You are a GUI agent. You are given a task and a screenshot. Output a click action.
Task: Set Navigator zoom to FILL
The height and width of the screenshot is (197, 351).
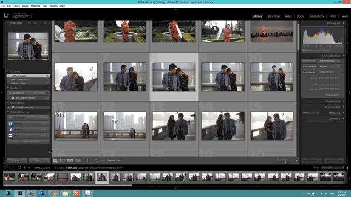tap(35, 23)
